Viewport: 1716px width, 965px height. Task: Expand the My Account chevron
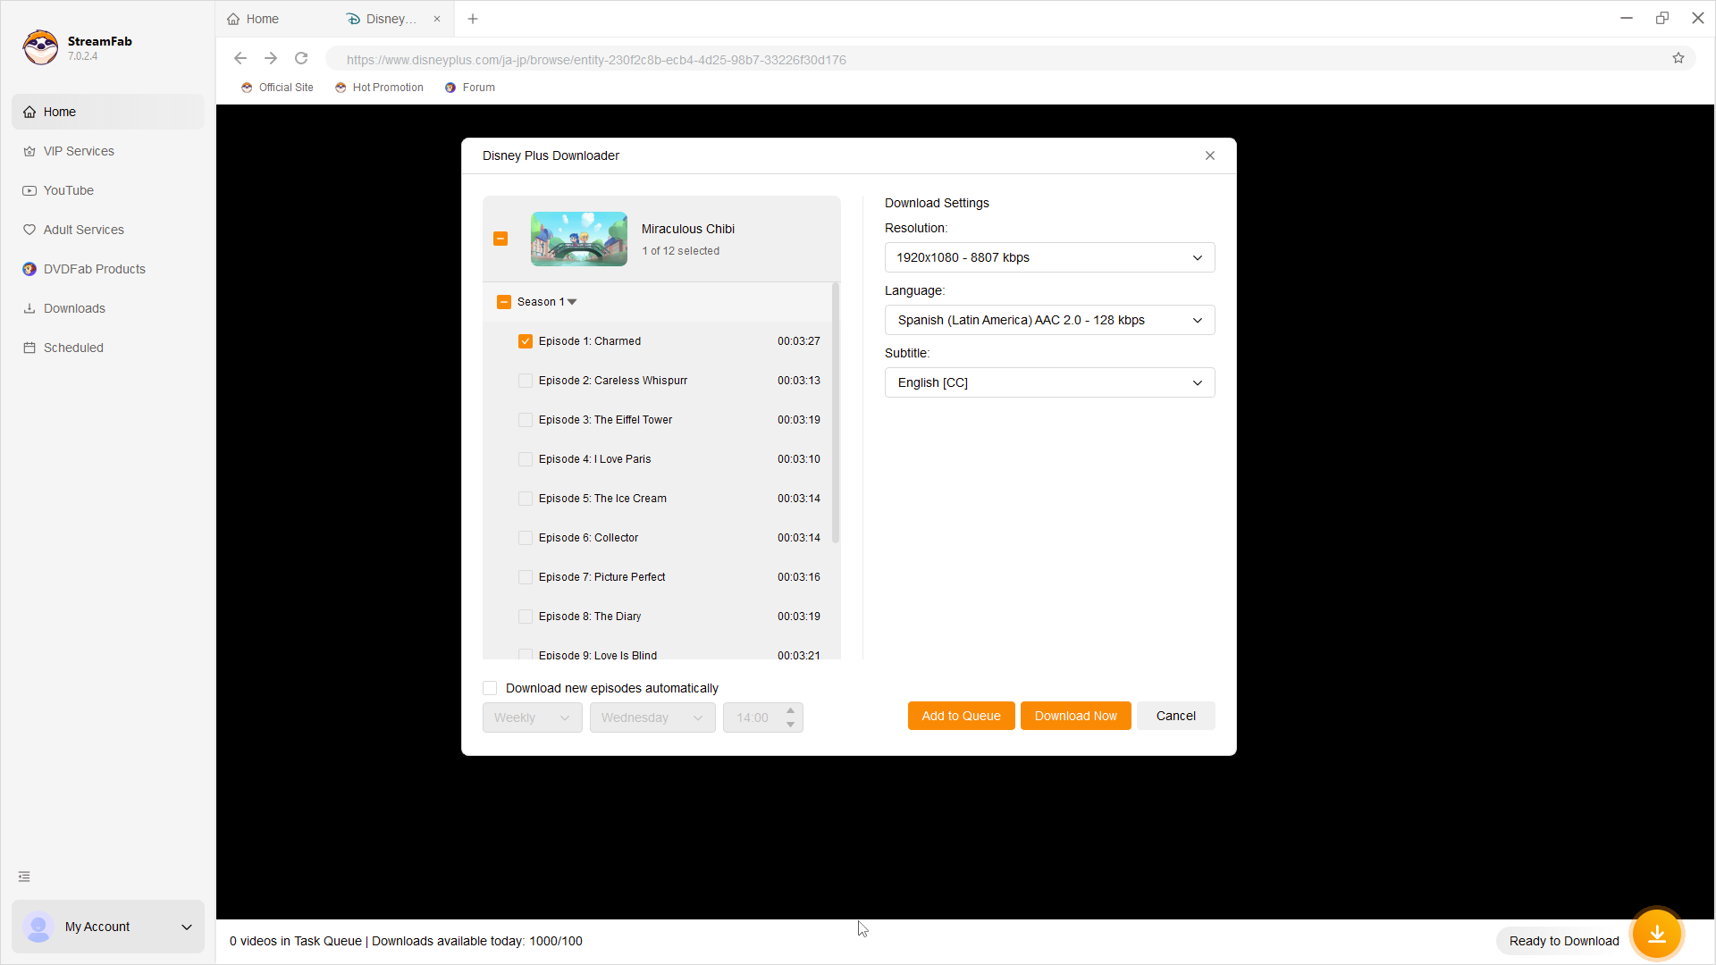coord(187,927)
